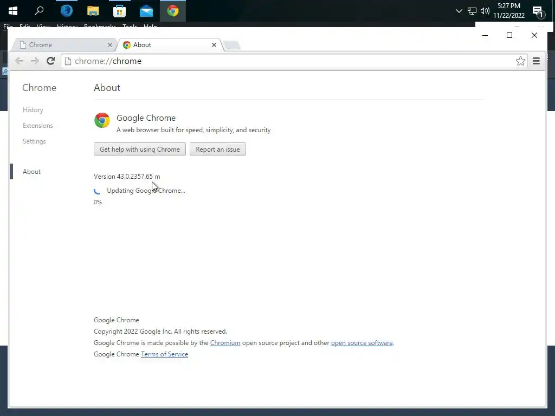Click the page icon in the address bar
This screenshot has height=416, width=555.
tap(68, 61)
